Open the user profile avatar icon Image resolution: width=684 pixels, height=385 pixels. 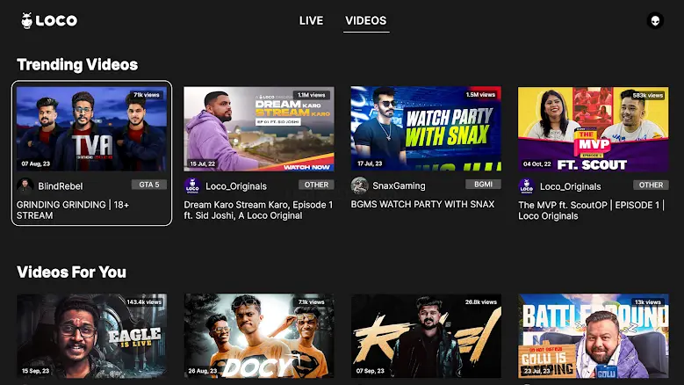point(655,20)
